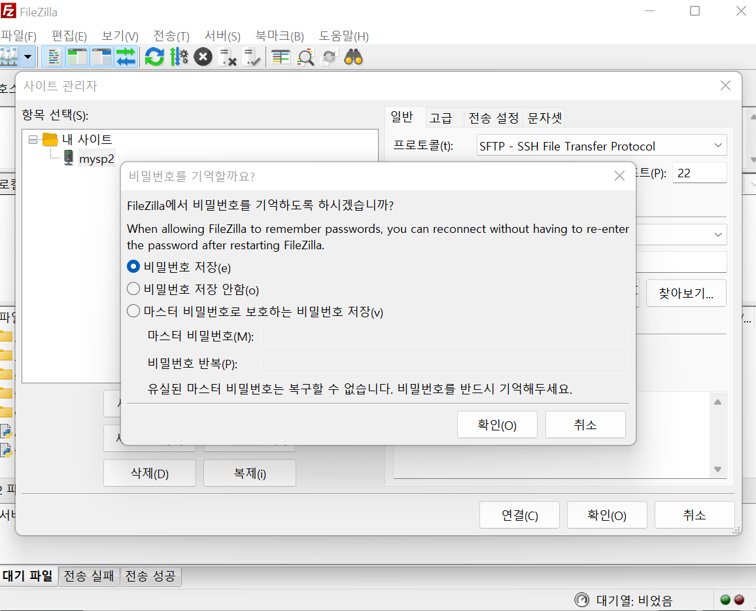This screenshot has height=611, width=756.
Task: Click the mysp2 server icon in site tree
Action: (x=69, y=158)
